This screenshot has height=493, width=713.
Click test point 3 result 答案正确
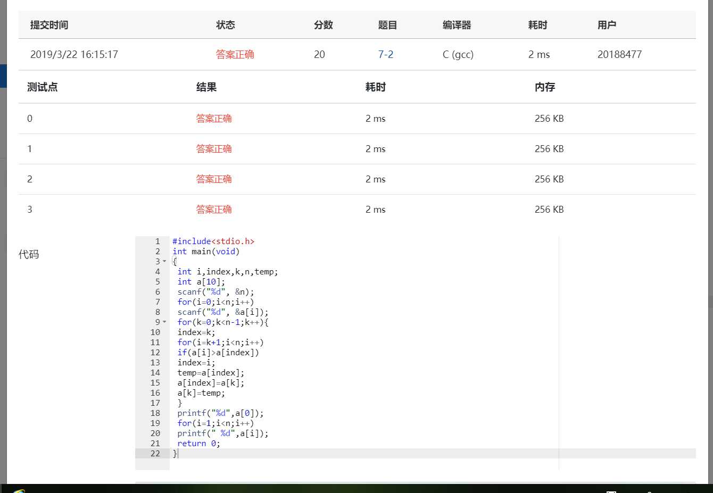pos(214,210)
